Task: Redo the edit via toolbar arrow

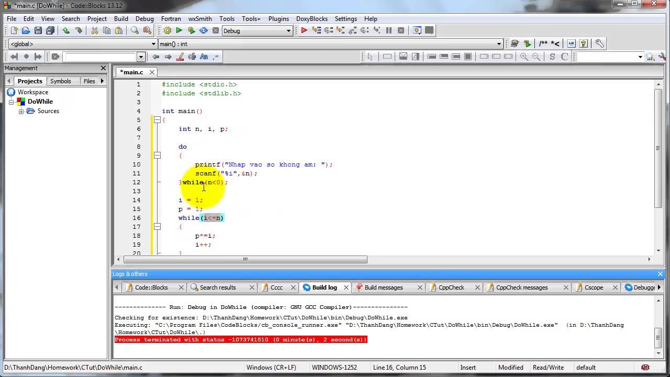Action: [x=79, y=30]
